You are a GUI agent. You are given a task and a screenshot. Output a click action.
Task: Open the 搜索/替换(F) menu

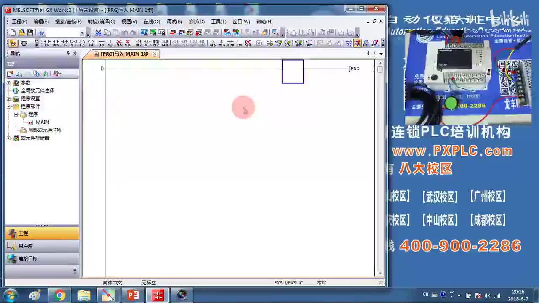point(68,21)
